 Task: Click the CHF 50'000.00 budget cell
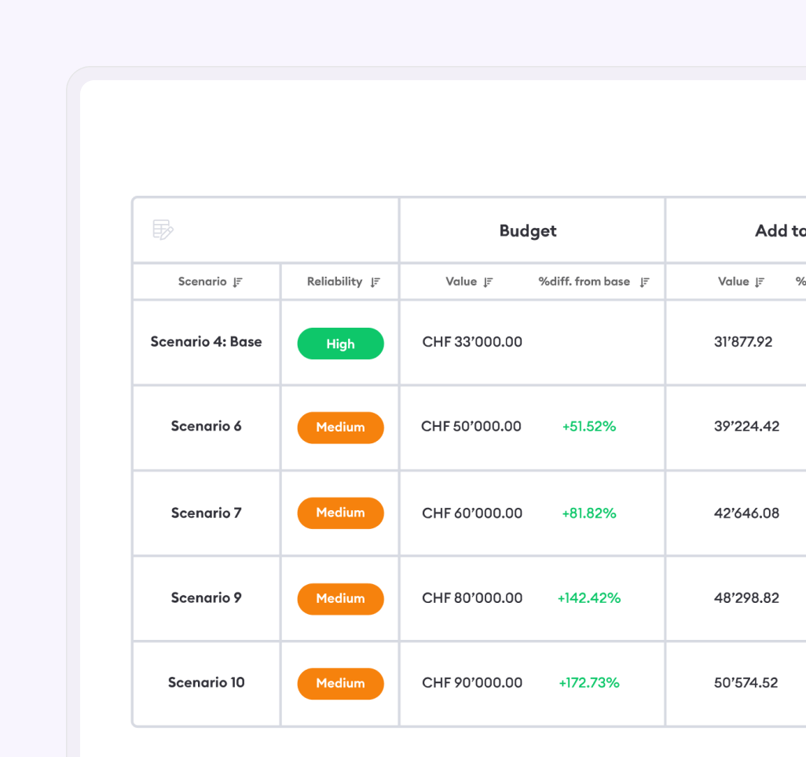click(471, 427)
